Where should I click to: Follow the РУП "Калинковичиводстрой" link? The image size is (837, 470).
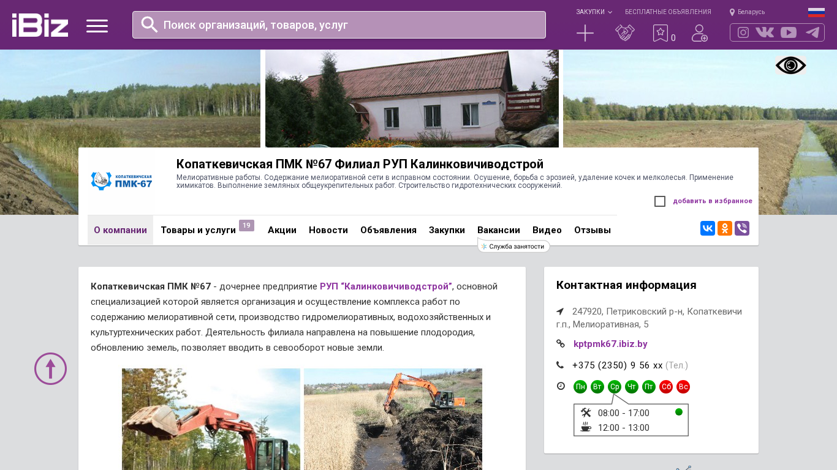386,286
